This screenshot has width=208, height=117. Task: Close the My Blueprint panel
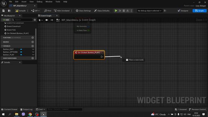[x=20, y=16]
